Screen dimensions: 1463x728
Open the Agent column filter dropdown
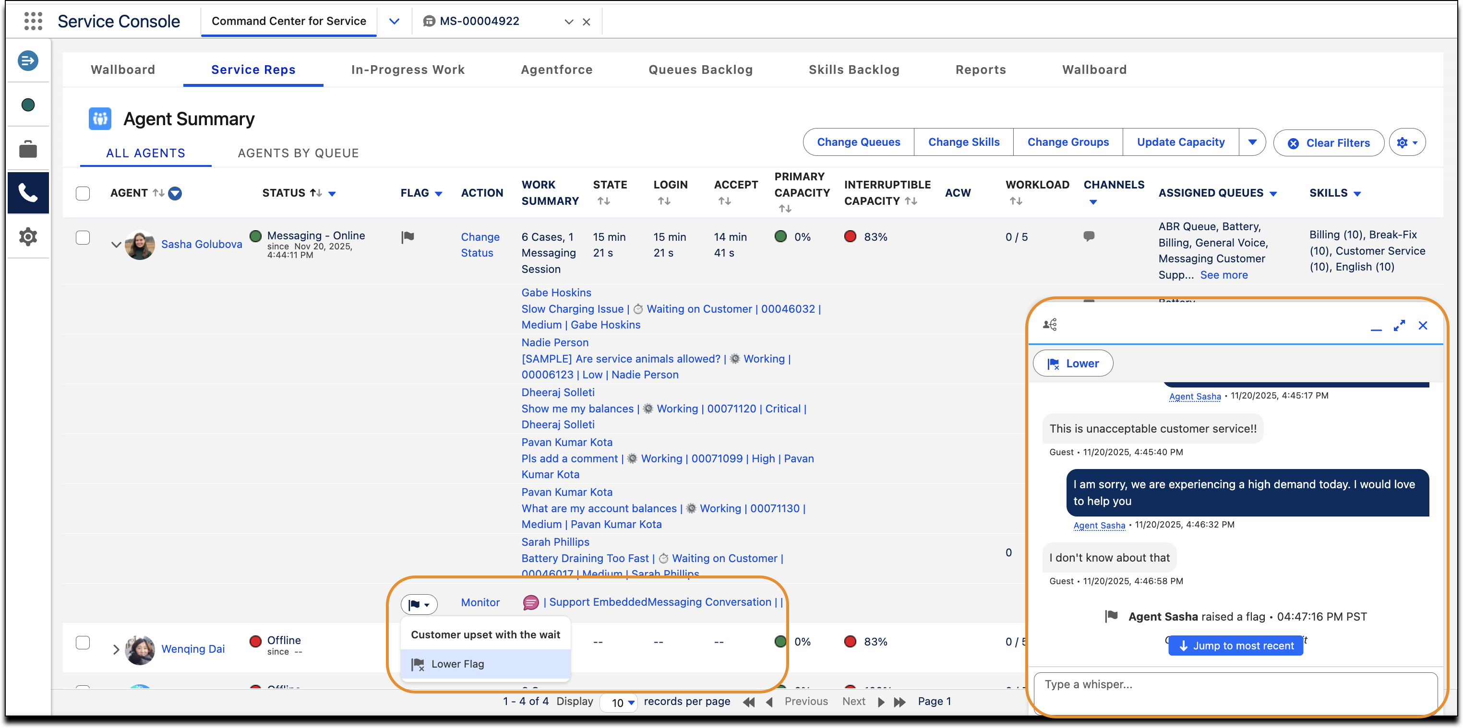pos(175,193)
